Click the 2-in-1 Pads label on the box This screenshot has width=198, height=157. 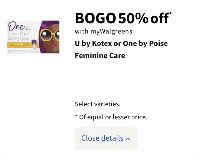[x=19, y=34]
